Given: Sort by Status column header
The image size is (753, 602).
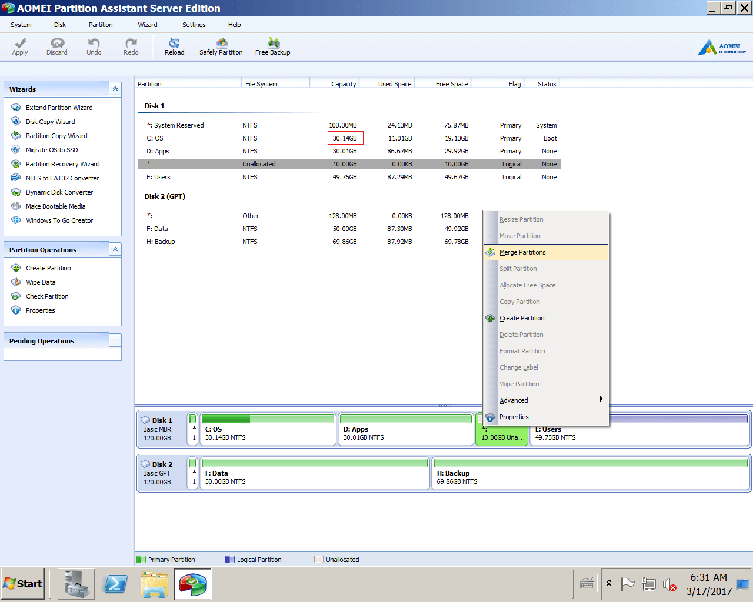Looking at the screenshot, I should pyautogui.click(x=541, y=84).
